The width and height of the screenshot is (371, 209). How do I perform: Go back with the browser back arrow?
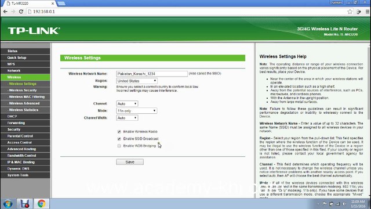[x=5, y=12]
